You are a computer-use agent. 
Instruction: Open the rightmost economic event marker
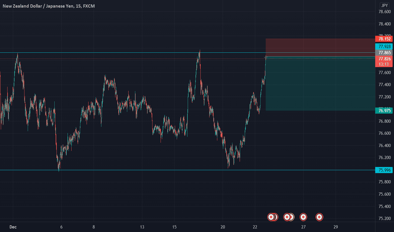point(319,217)
